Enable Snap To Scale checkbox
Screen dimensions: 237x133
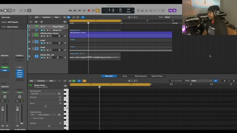tap(31, 118)
